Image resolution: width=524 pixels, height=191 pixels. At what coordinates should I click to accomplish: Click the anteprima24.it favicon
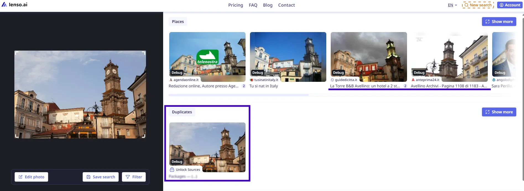click(x=413, y=80)
